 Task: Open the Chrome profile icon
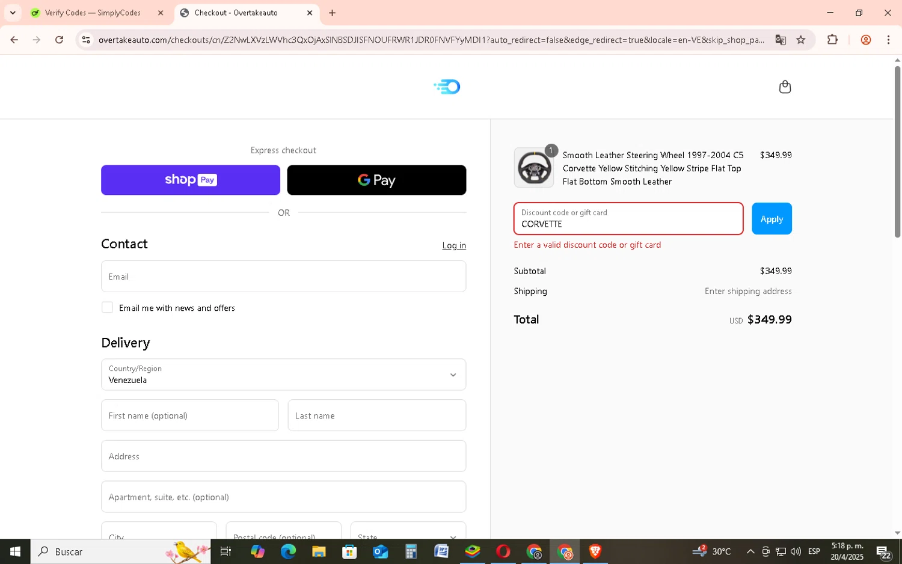(866, 40)
